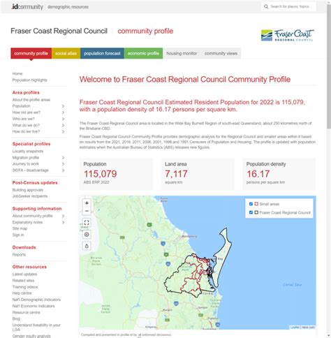Screen dimensions: 331x338
Task: Open Nat'l Demographic Indicators link
Action: (36, 300)
